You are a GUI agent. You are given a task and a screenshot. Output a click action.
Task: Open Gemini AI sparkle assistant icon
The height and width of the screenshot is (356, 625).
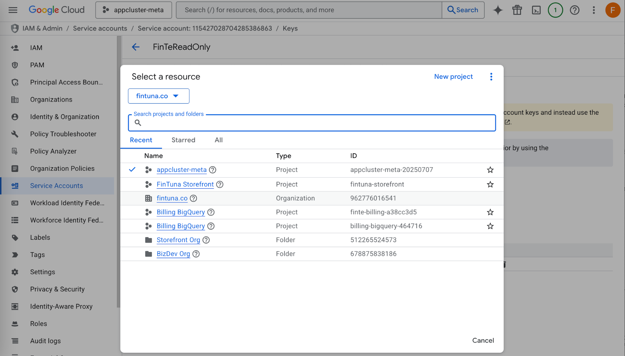tap(498, 10)
